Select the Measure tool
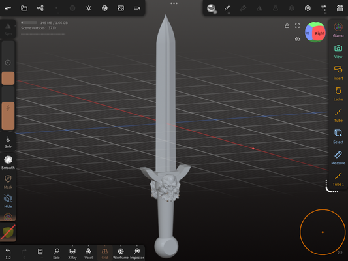This screenshot has height=261, width=348. (338, 158)
